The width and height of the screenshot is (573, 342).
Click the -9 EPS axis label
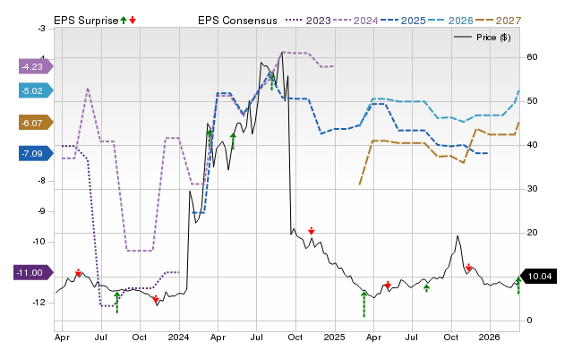click(x=41, y=211)
